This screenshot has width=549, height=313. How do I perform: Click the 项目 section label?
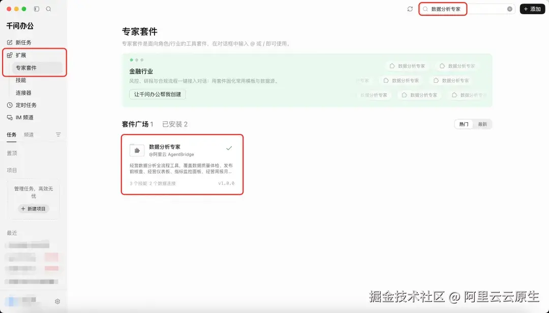tap(12, 170)
